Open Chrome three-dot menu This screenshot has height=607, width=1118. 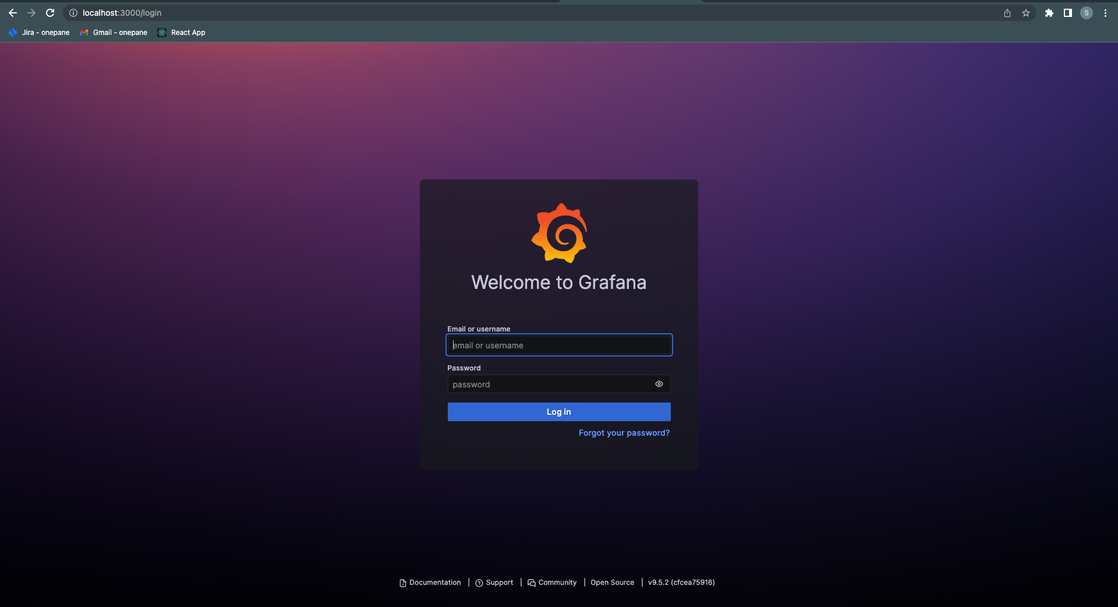[1105, 13]
